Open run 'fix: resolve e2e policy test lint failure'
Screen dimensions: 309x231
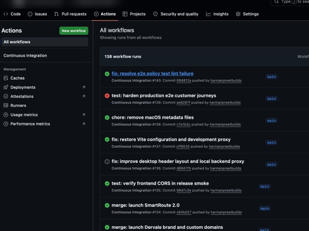pos(152,74)
